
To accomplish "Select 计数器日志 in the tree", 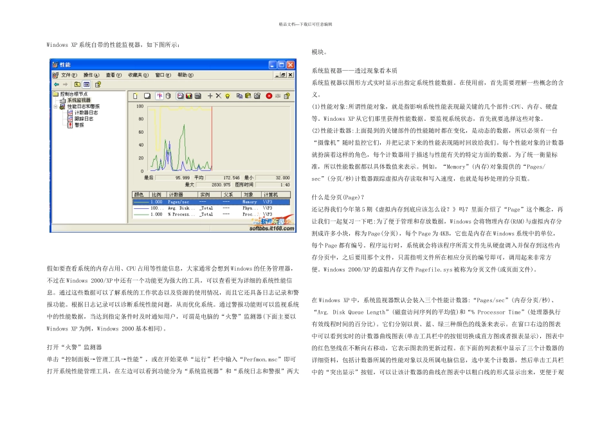I will [86, 113].
